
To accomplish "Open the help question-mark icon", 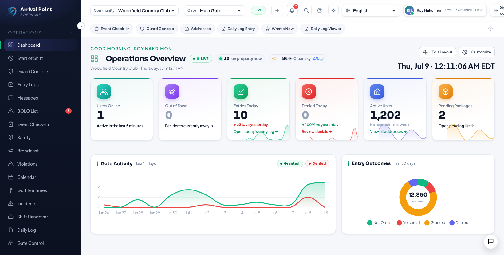I will tap(320, 10).
